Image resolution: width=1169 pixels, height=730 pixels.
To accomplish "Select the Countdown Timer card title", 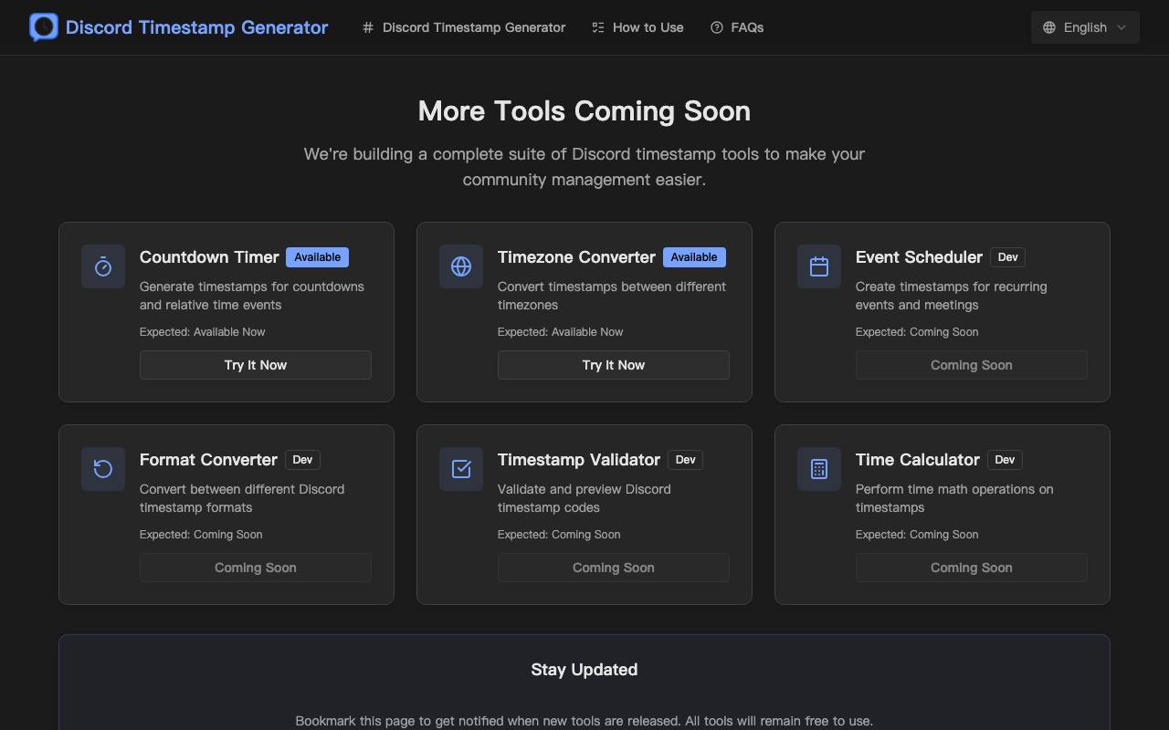I will 209,257.
